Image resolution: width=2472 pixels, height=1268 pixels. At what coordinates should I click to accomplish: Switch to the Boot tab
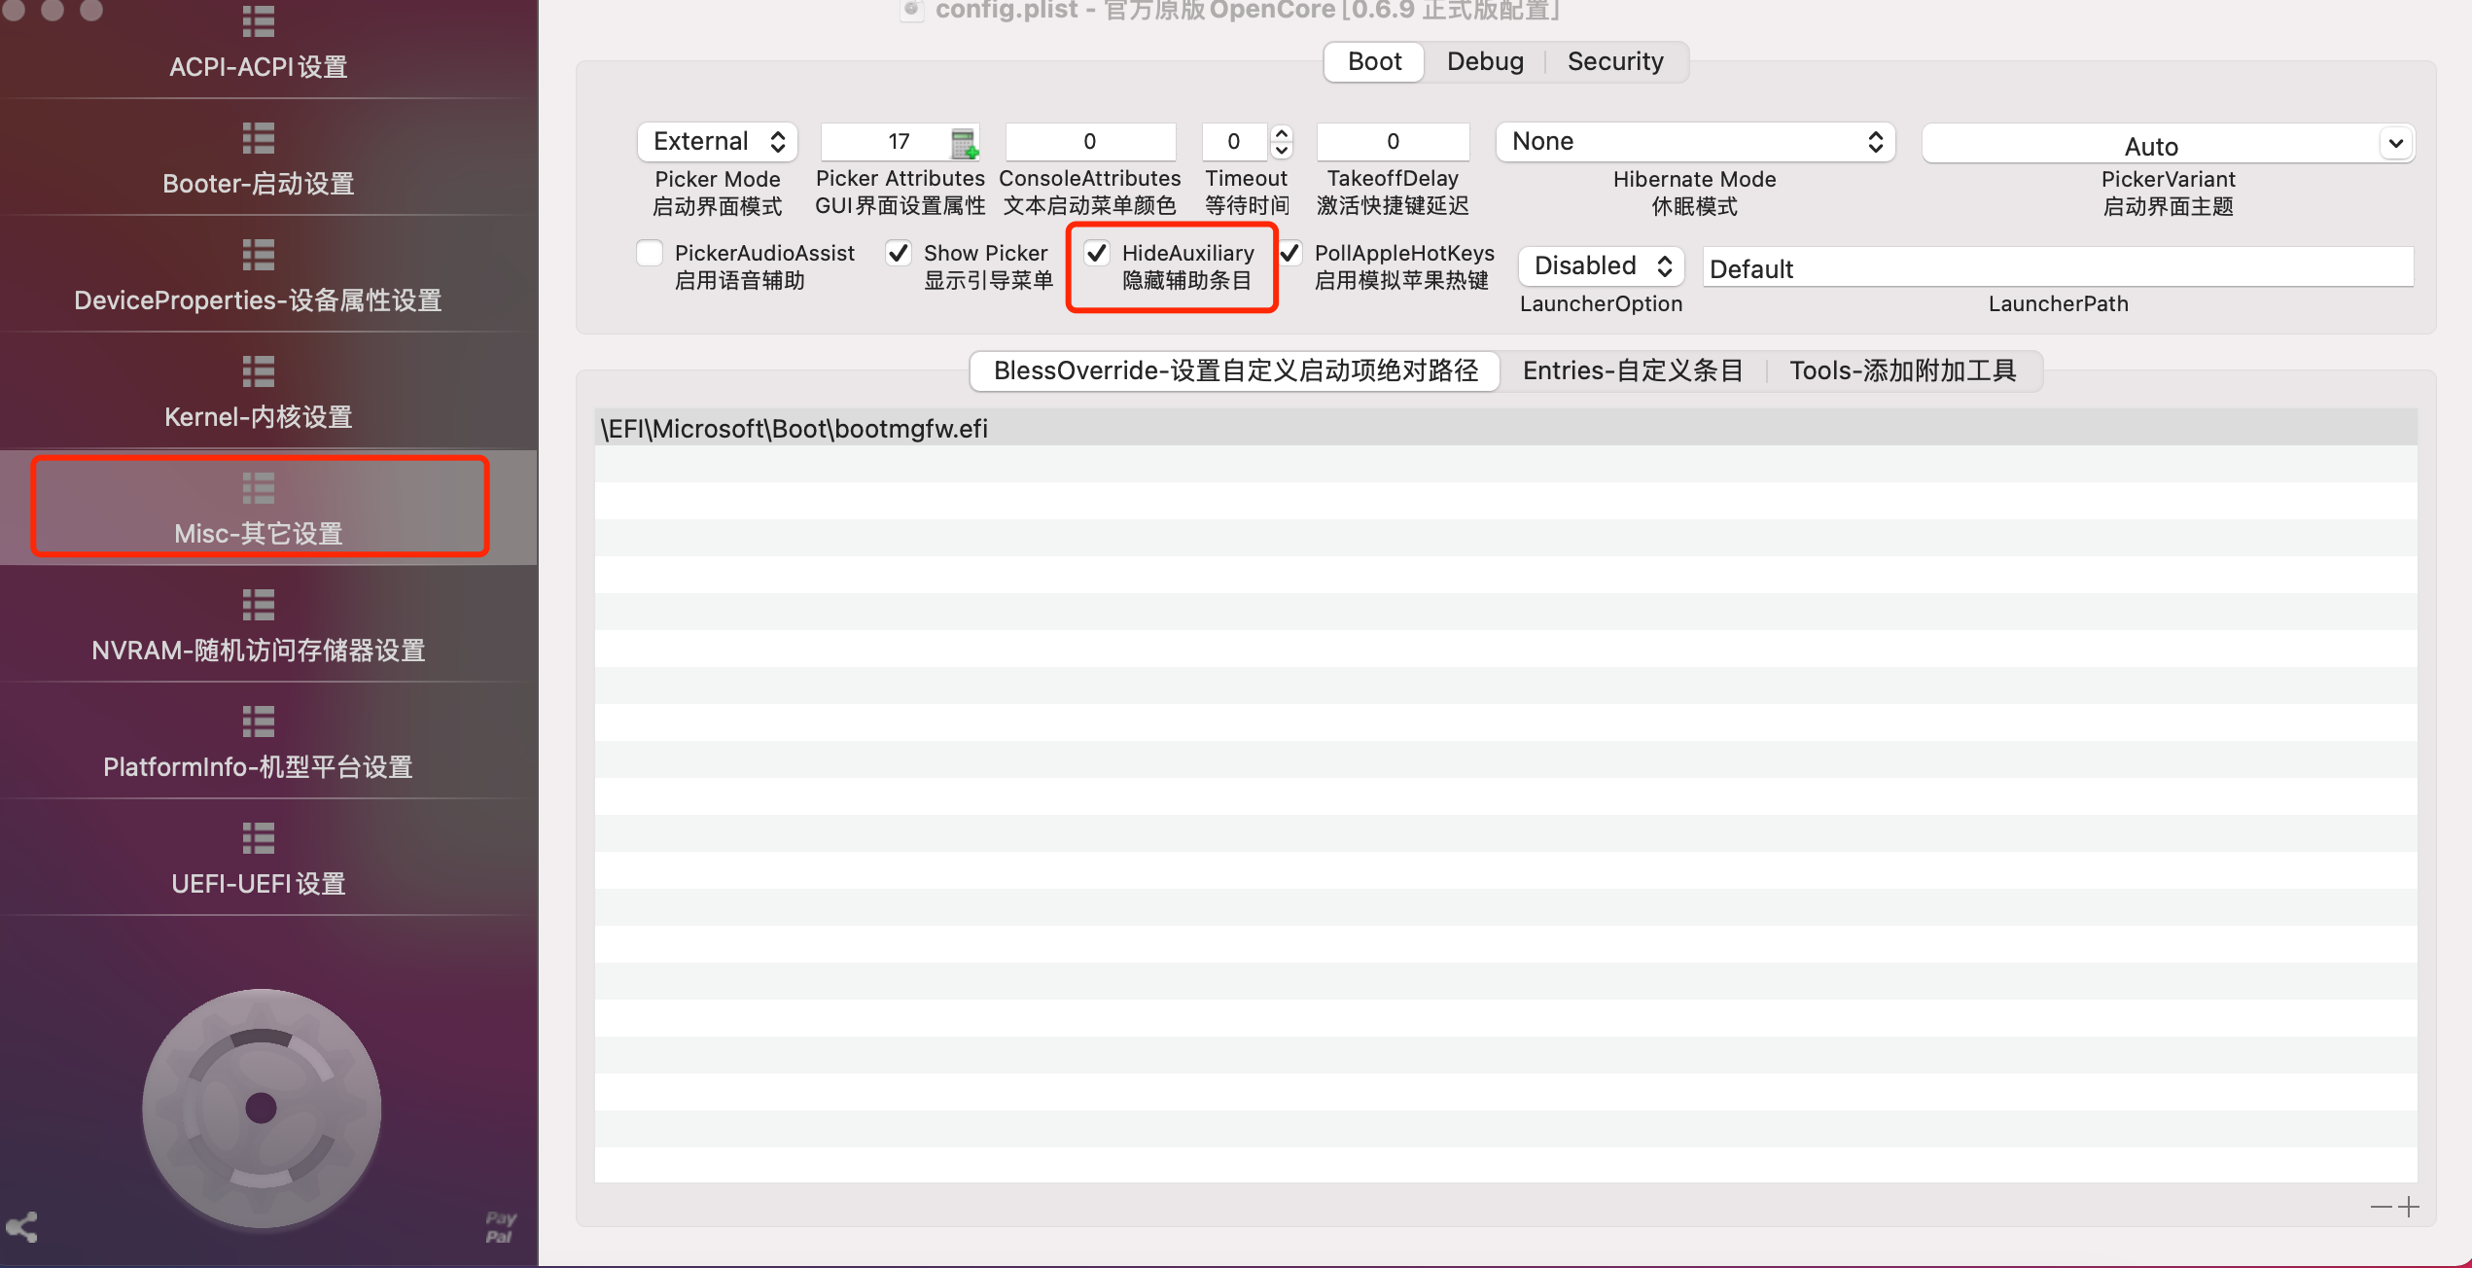1374,61
